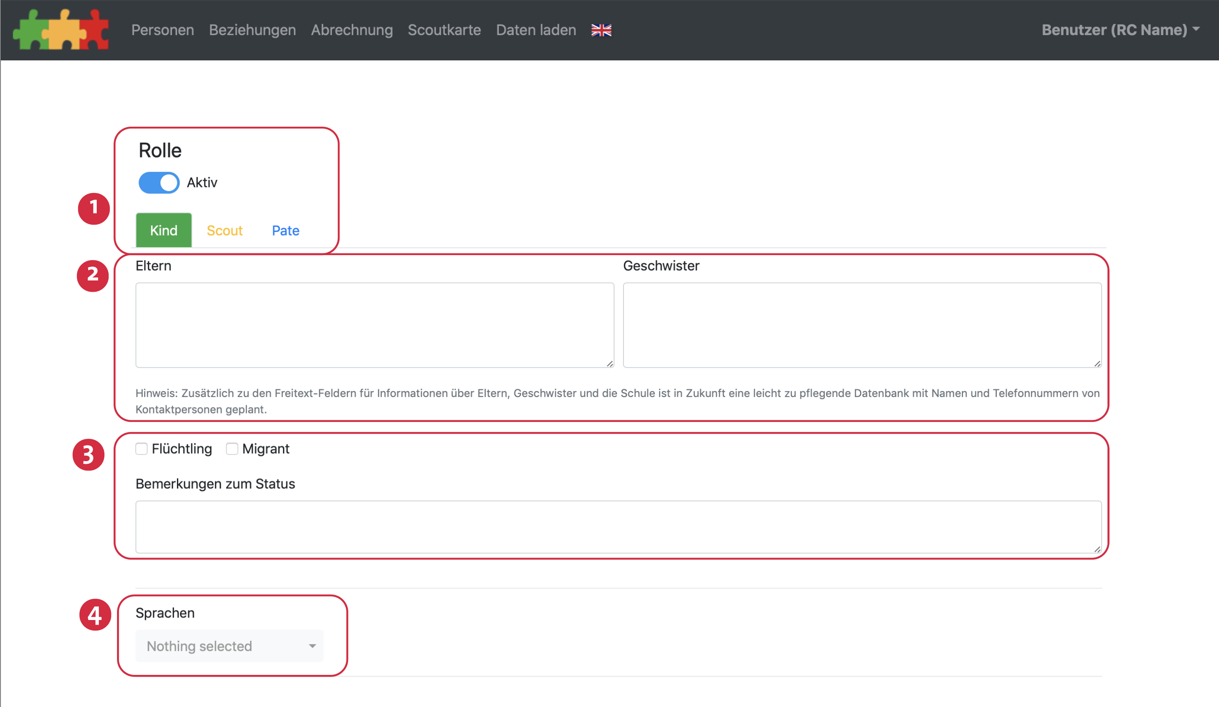Focus the Bemerkungen zum Status field
Screen dimensions: 1219x707
coord(618,527)
